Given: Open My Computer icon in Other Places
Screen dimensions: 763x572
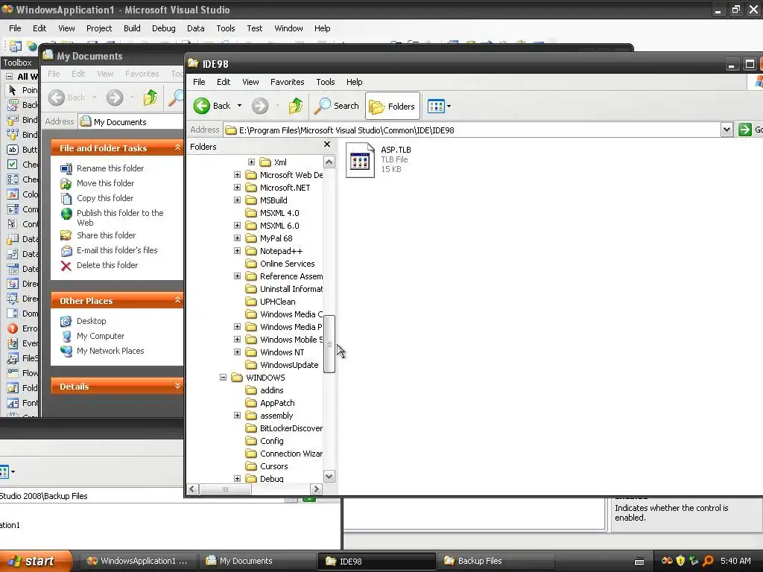Looking at the screenshot, I should [x=66, y=336].
